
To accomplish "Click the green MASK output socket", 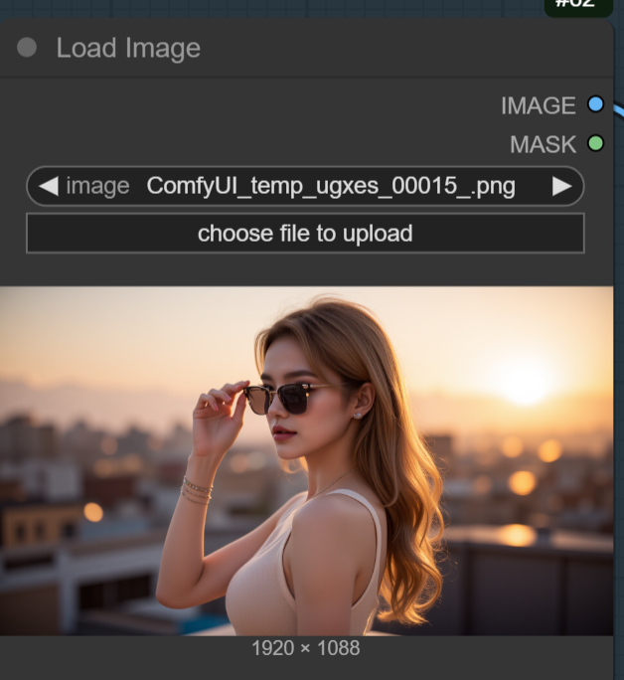I will pos(595,143).
